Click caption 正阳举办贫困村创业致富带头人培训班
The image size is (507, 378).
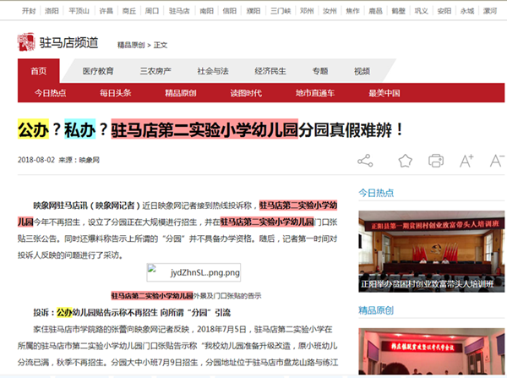pyautogui.click(x=427, y=284)
